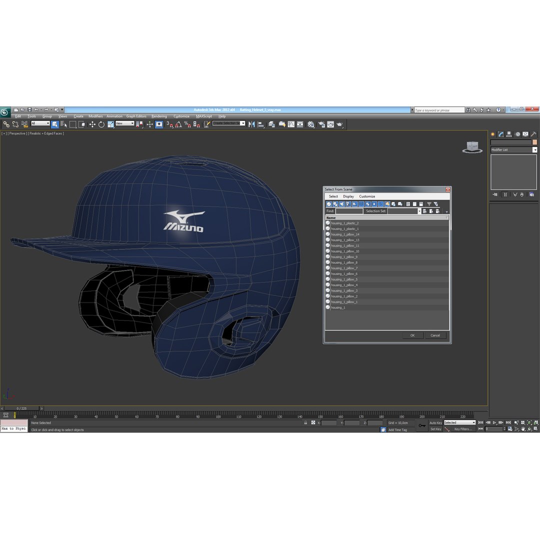Open Select by Name tool

point(63,124)
